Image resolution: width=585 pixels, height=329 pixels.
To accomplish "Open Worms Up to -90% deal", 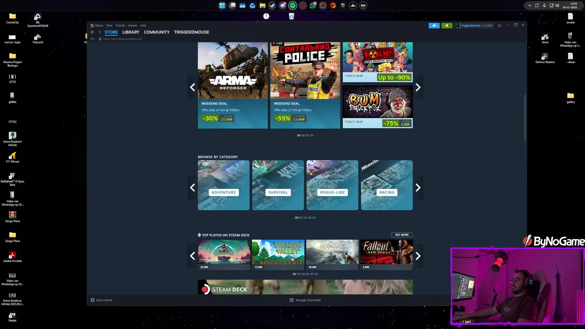I will 378,62.
